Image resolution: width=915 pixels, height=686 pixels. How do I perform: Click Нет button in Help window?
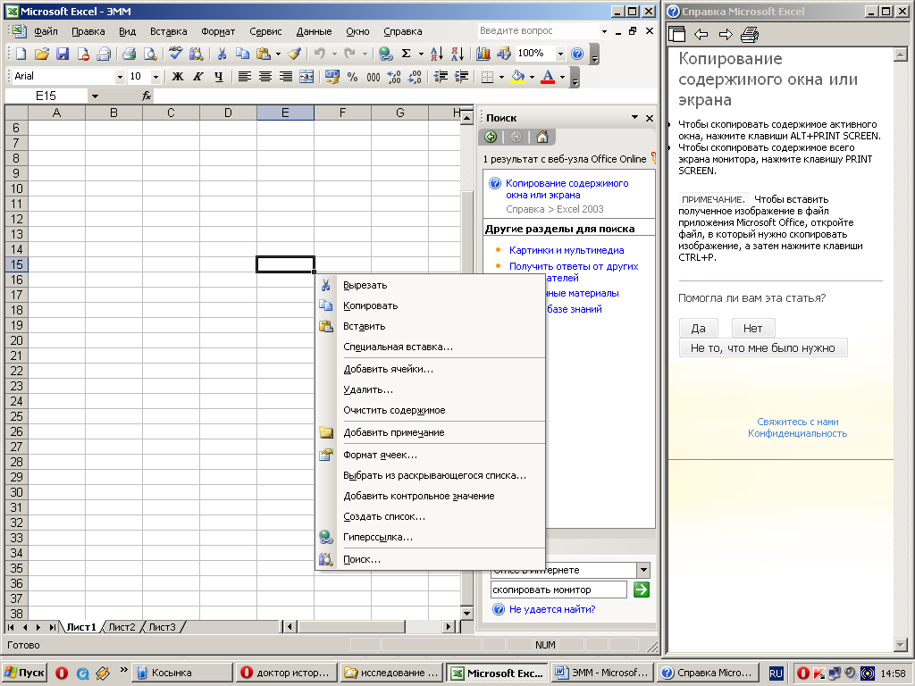[x=752, y=329]
